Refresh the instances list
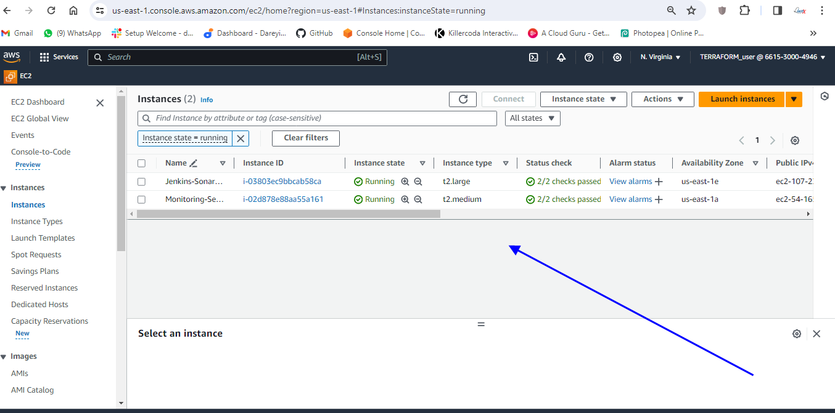 (463, 99)
